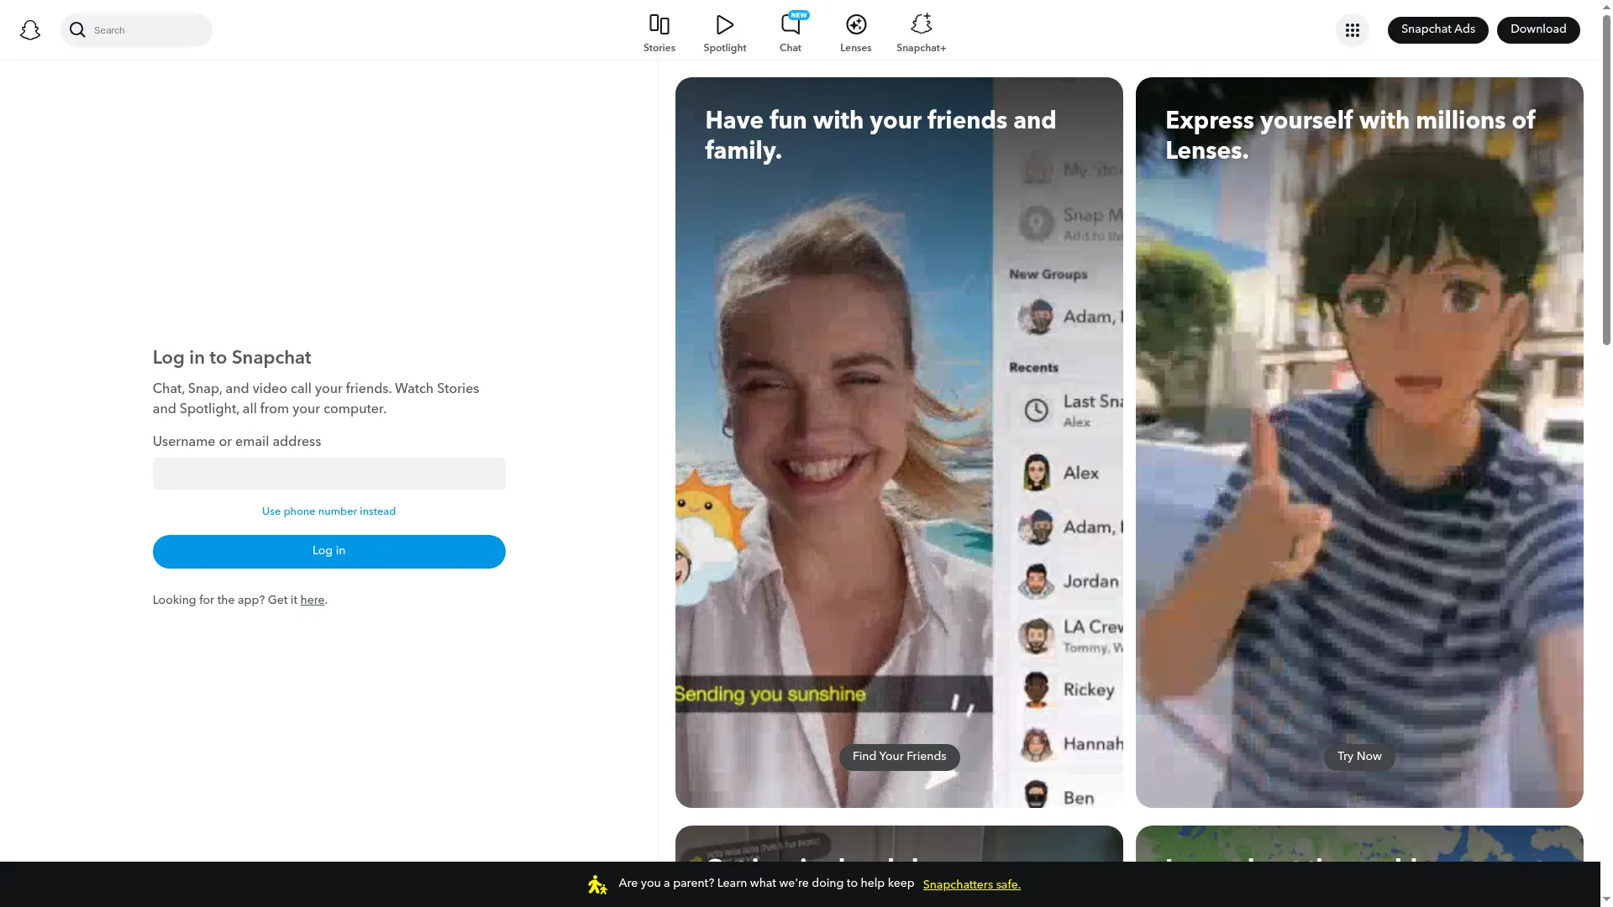Click the parent safety pedestrian icon
This screenshot has width=1613, height=907.
(597, 884)
